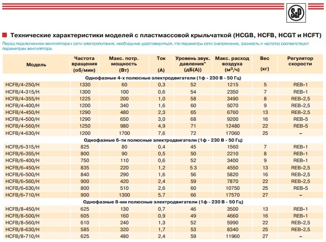
Task: Click the 'Макс. расход воздуха' column header
Action: pos(232,65)
